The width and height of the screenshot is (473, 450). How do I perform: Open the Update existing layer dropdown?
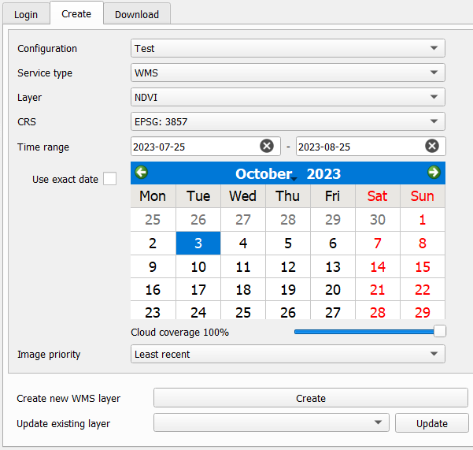pyautogui.click(x=272, y=423)
